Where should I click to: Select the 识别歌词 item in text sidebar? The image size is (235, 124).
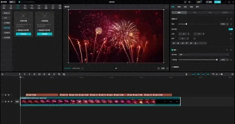(7, 33)
